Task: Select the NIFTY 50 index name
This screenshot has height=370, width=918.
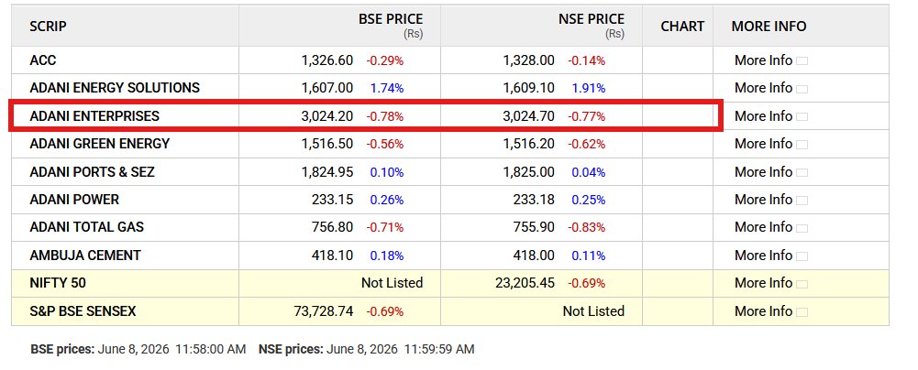Action: [58, 283]
